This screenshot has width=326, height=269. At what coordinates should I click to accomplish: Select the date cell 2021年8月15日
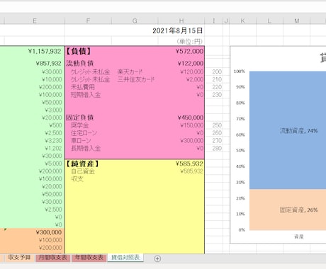point(178,30)
